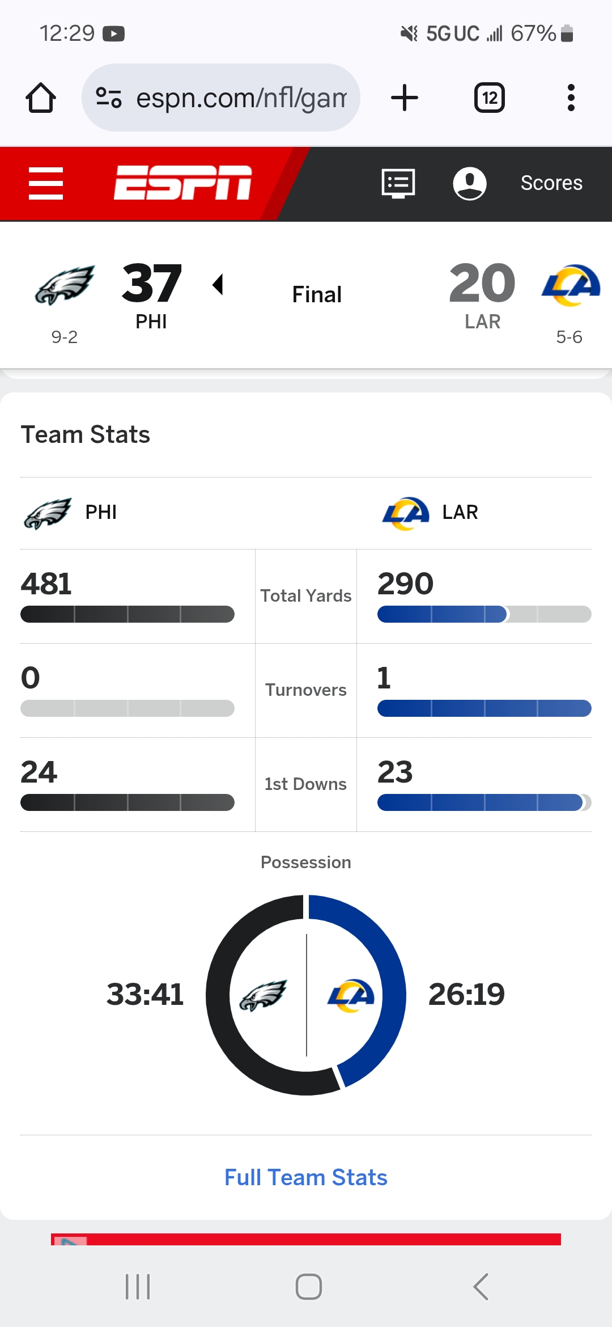This screenshot has height=1327, width=612.
Task: Open the Scores menu
Action: pos(551,183)
